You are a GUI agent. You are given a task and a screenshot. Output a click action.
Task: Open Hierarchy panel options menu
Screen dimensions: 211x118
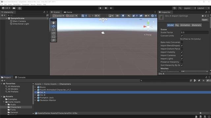47,12
